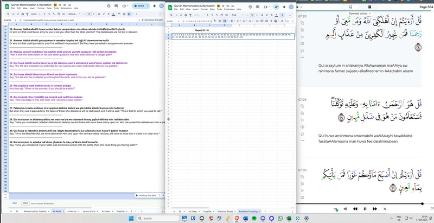This screenshot has width=434, height=223.
Task: Click the audio volume speaker icon
Action: point(345,209)
